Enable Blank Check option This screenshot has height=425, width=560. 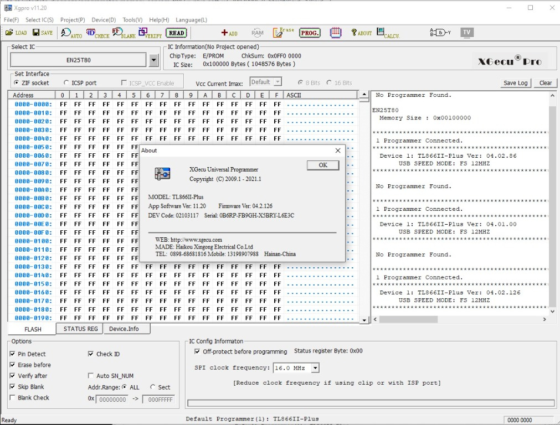(13, 397)
